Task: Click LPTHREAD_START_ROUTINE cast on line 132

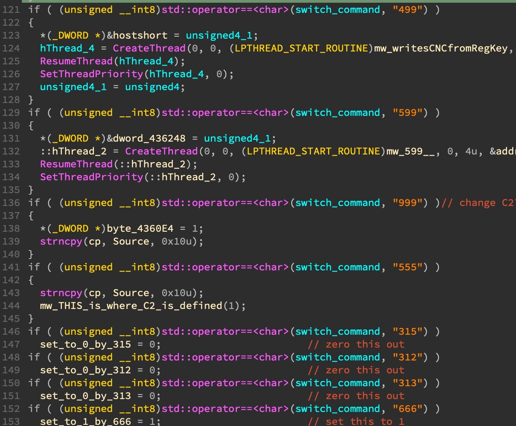Action: (x=313, y=151)
